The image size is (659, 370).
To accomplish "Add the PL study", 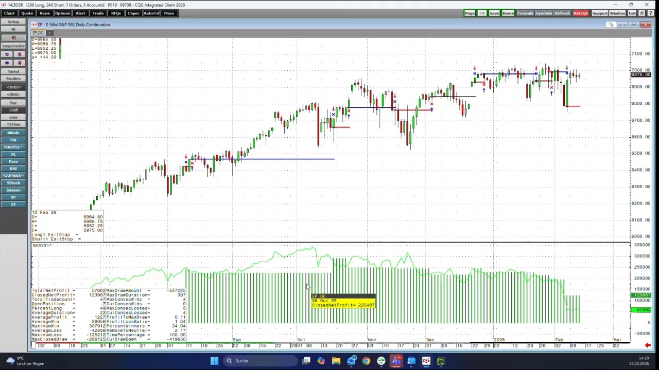I will (13, 154).
